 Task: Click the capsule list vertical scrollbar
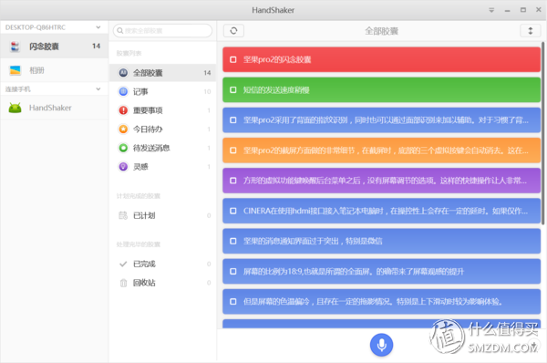(x=542, y=133)
